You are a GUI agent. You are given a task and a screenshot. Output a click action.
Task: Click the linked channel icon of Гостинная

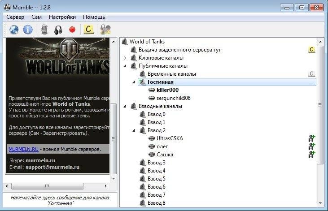[142, 82]
